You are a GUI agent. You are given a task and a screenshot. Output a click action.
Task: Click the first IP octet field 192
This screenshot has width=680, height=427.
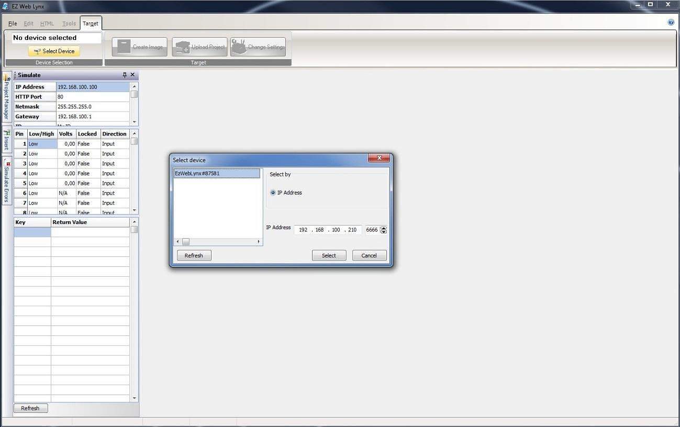click(303, 230)
